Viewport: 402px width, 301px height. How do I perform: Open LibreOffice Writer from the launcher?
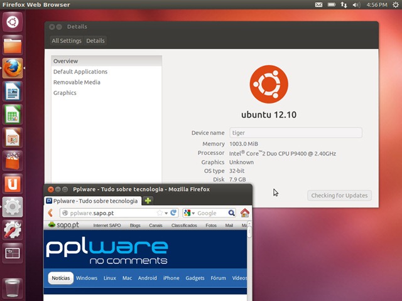(13, 91)
